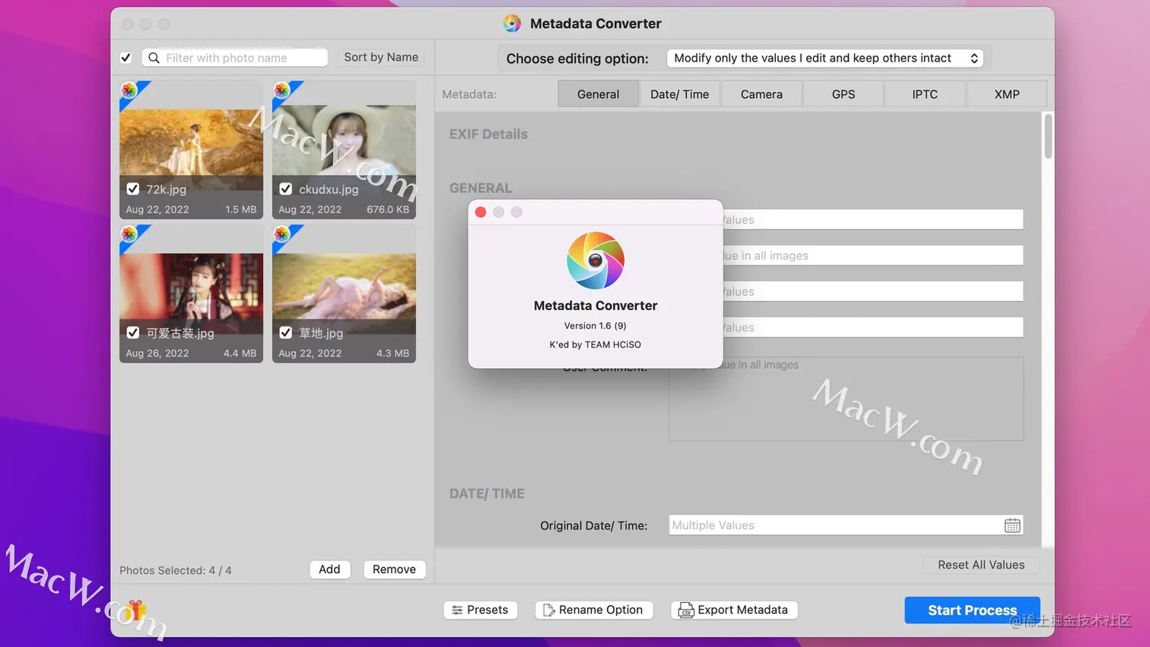Click Reset All Values

pyautogui.click(x=981, y=565)
